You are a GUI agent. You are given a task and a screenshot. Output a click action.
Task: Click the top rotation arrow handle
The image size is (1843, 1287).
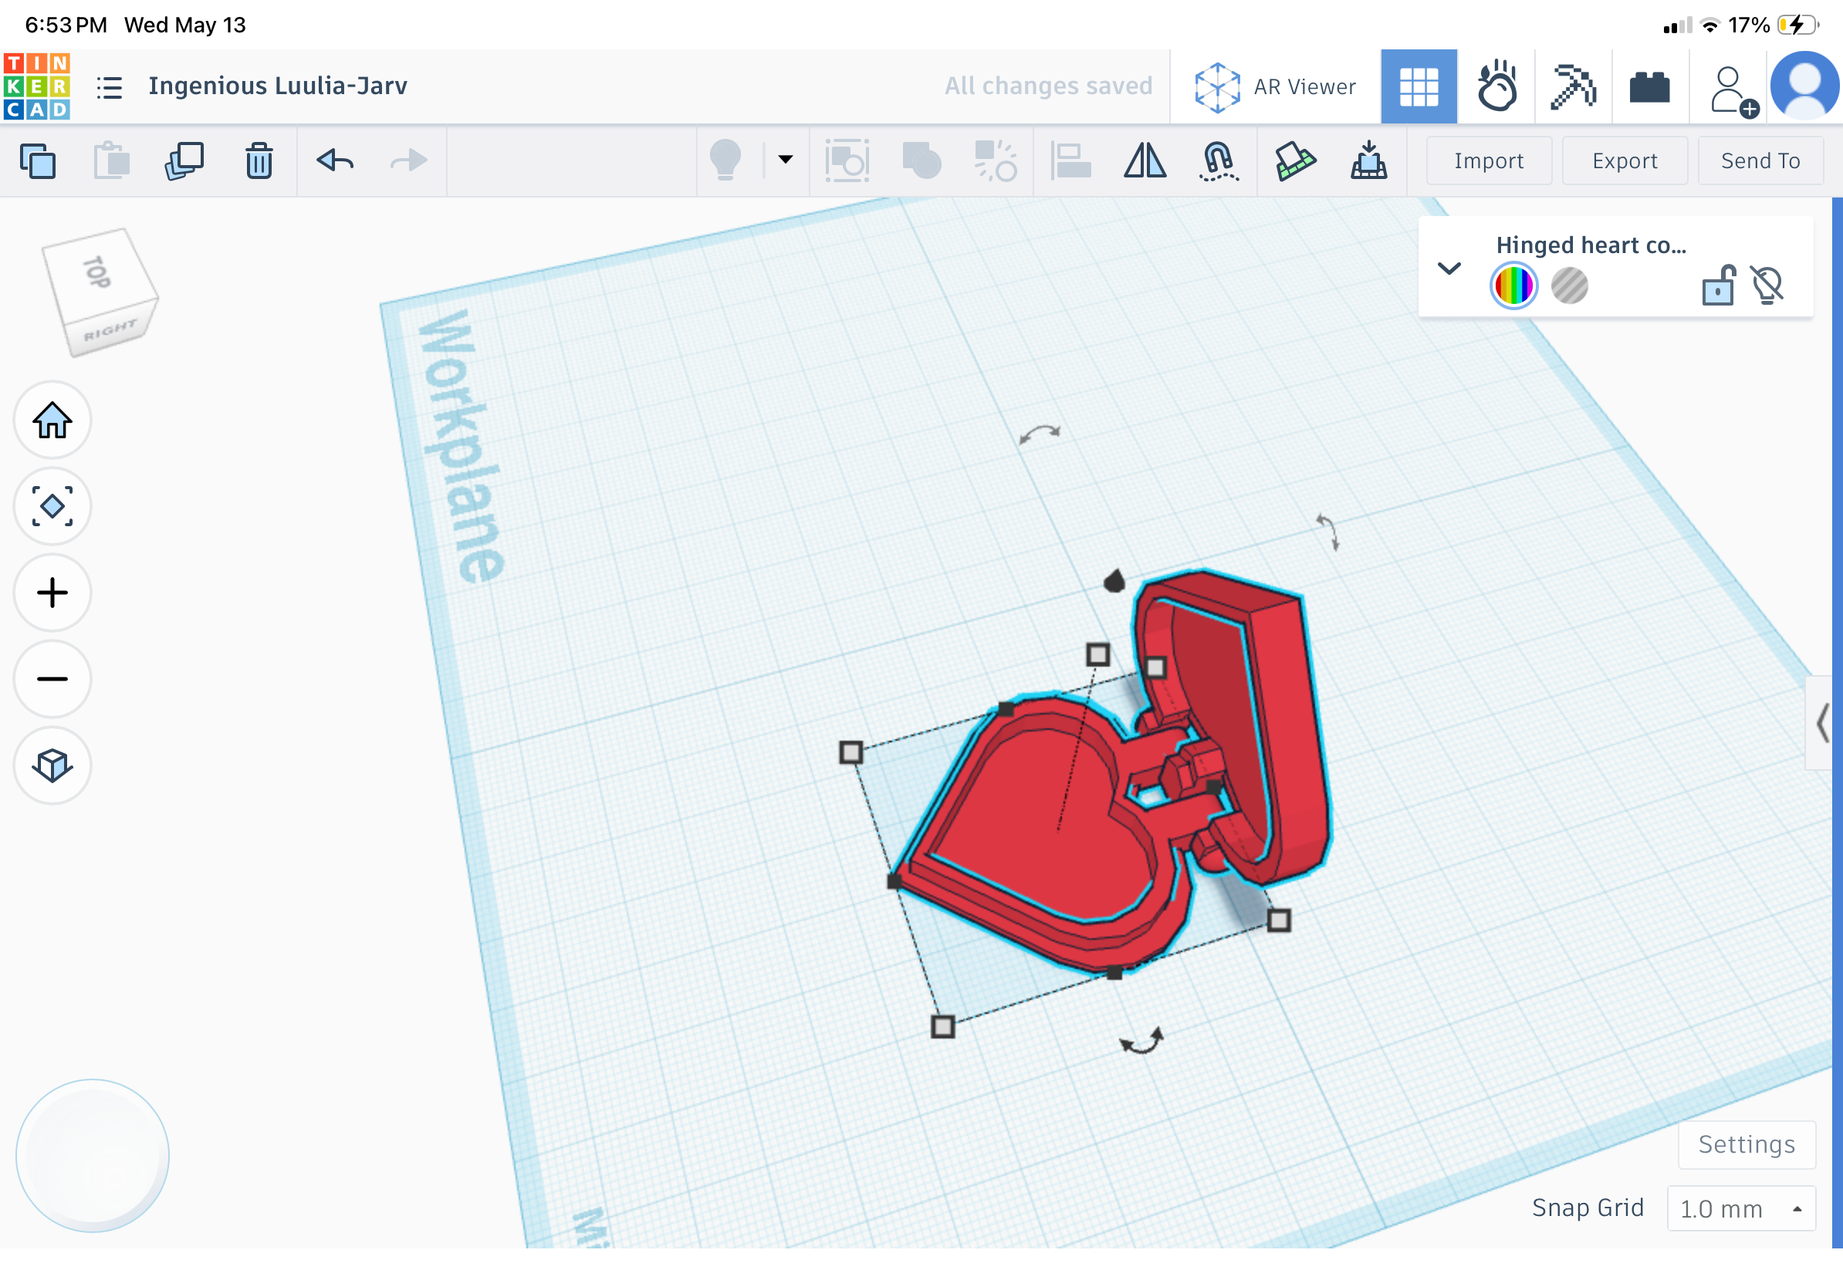(1040, 434)
